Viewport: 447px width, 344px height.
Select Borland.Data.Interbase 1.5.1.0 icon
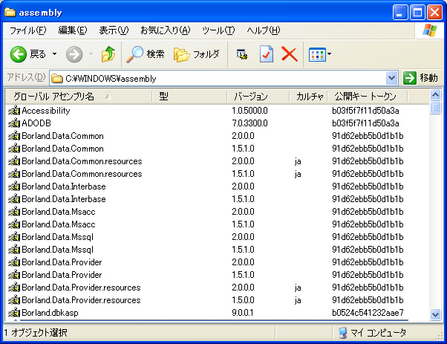pyautogui.click(x=14, y=199)
